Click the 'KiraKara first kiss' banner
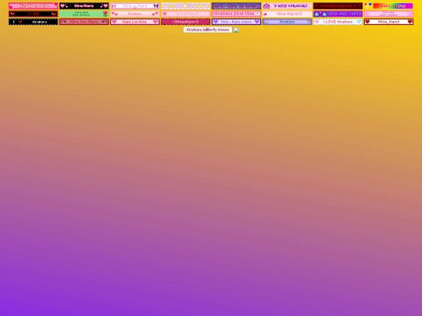The width and height of the screenshot is (422, 316). pyautogui.click(x=236, y=14)
